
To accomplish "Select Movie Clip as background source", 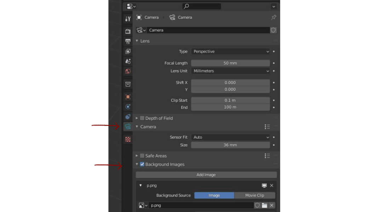I will coord(254,195).
